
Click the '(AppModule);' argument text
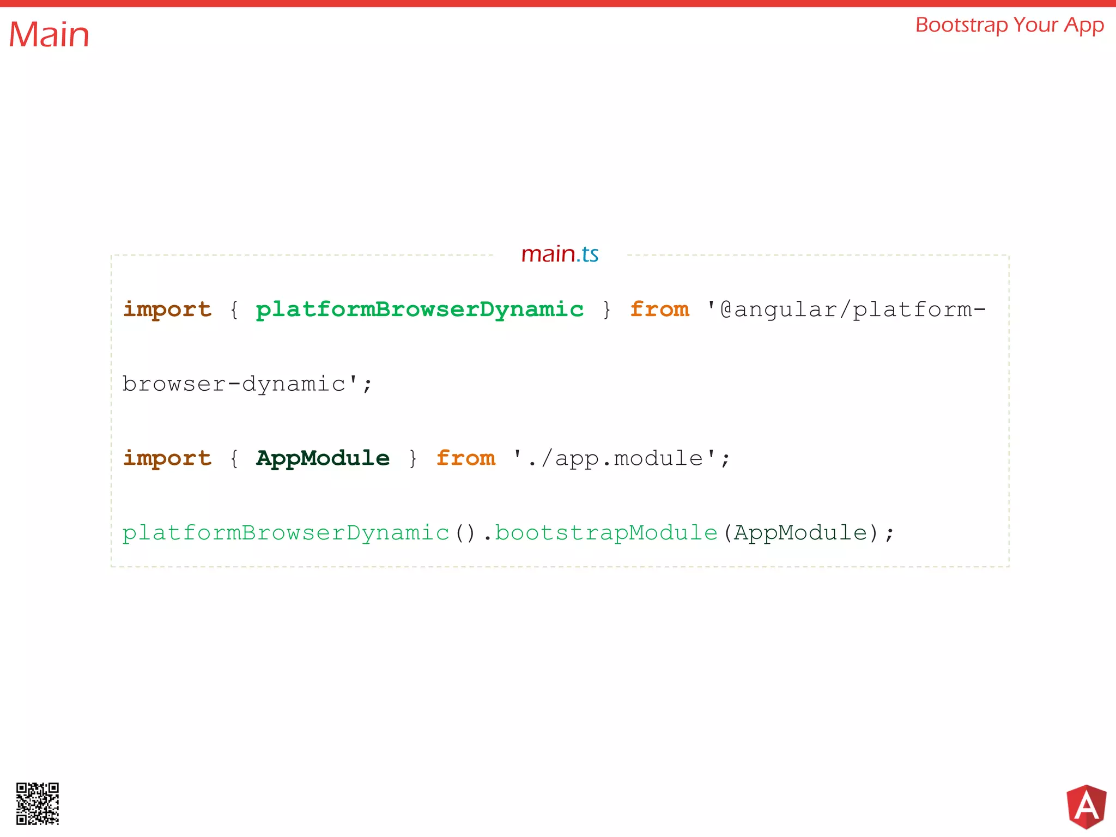[809, 533]
